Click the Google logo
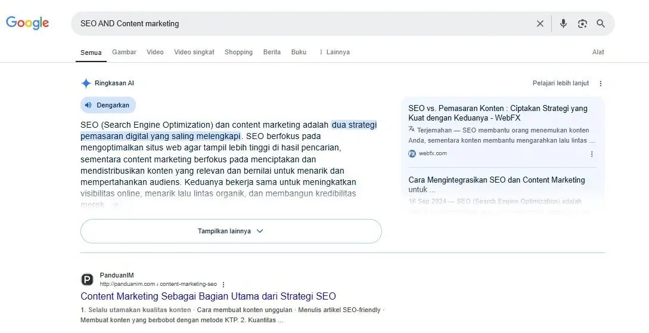649x333 pixels. pos(27,23)
